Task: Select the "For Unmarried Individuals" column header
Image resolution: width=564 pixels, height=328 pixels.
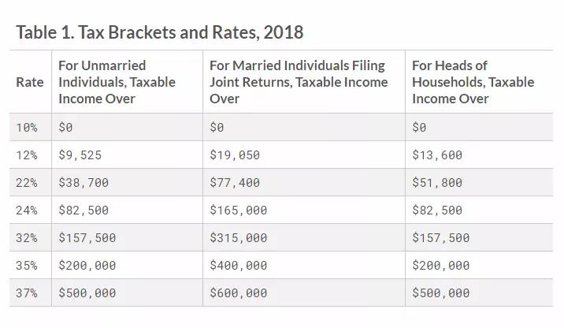Action: tap(117, 82)
